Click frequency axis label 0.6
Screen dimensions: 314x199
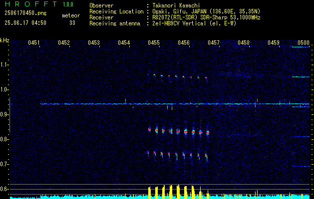(4, 189)
